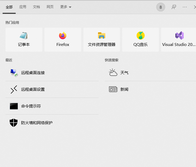
Task: Click the 远程桌面设置 arrows icon
Action: click(14, 90)
